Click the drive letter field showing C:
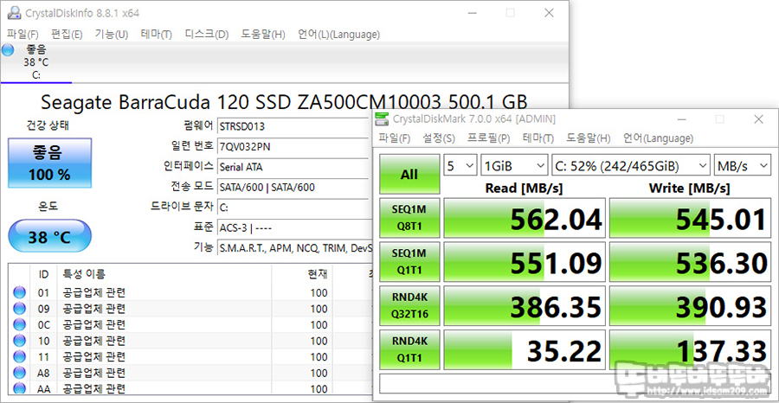 [294, 207]
